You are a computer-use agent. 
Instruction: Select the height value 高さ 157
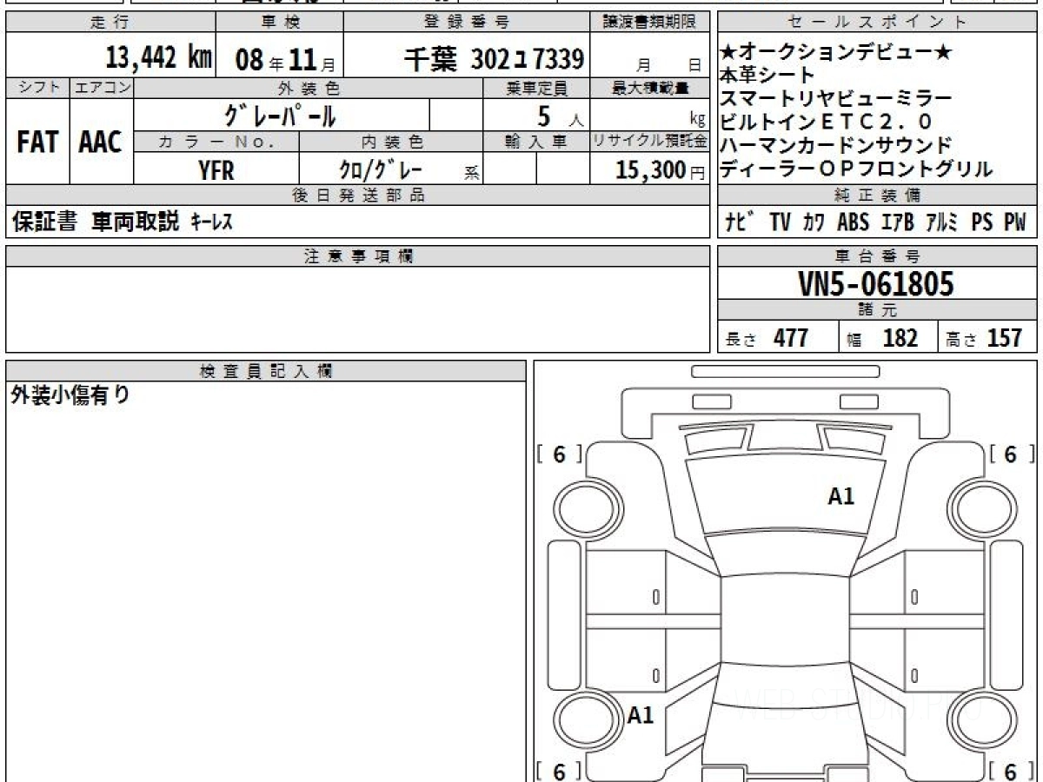[x=986, y=338]
